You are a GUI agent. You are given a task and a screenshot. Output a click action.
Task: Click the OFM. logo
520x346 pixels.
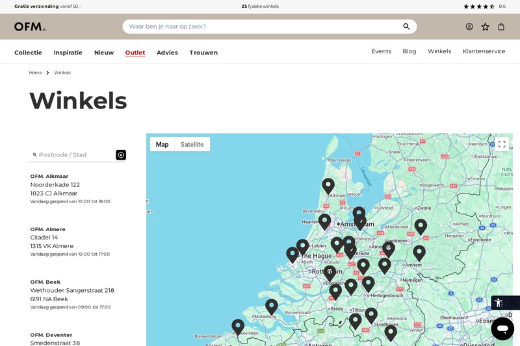(x=30, y=27)
